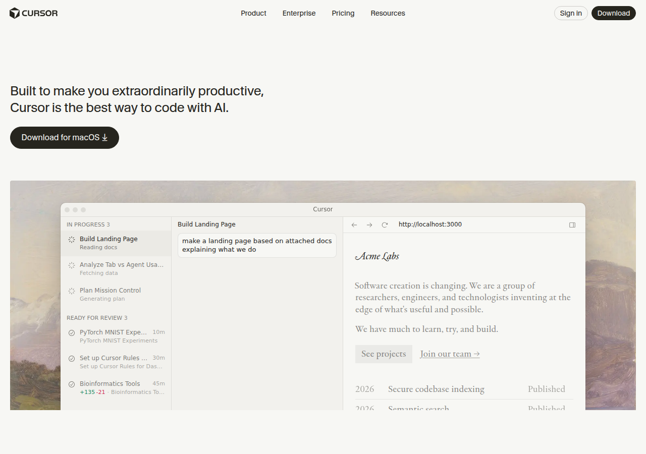Click the We have much to learn paragraph
Viewport: 646px width, 454px height.
426,329
